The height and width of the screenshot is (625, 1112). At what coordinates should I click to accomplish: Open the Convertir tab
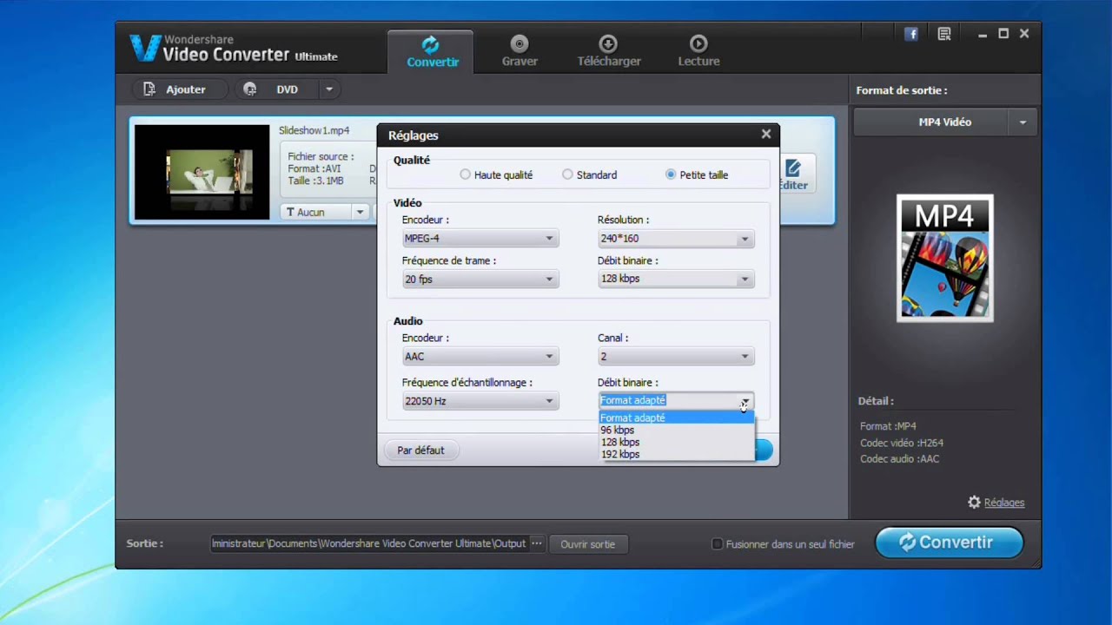(432, 52)
